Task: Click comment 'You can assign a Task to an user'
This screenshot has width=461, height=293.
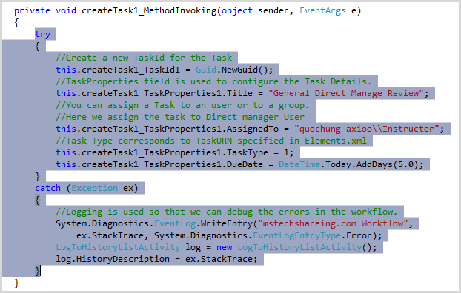Action: coord(182,105)
